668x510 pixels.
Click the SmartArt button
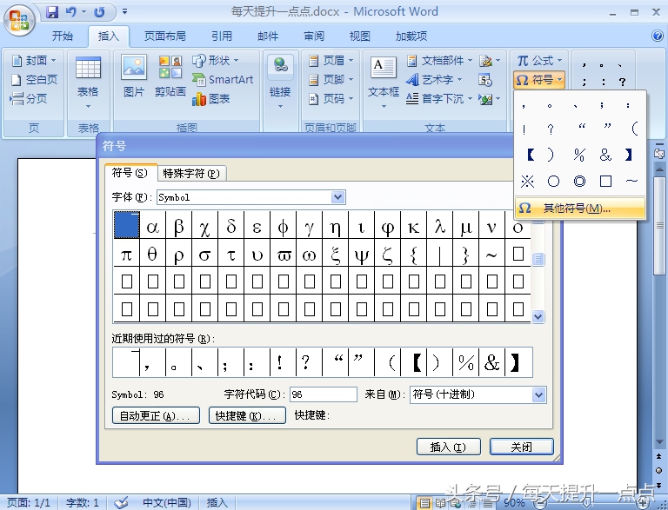(224, 79)
